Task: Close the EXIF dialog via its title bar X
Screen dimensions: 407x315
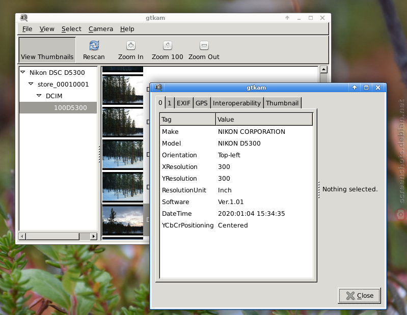Action: [x=378, y=88]
